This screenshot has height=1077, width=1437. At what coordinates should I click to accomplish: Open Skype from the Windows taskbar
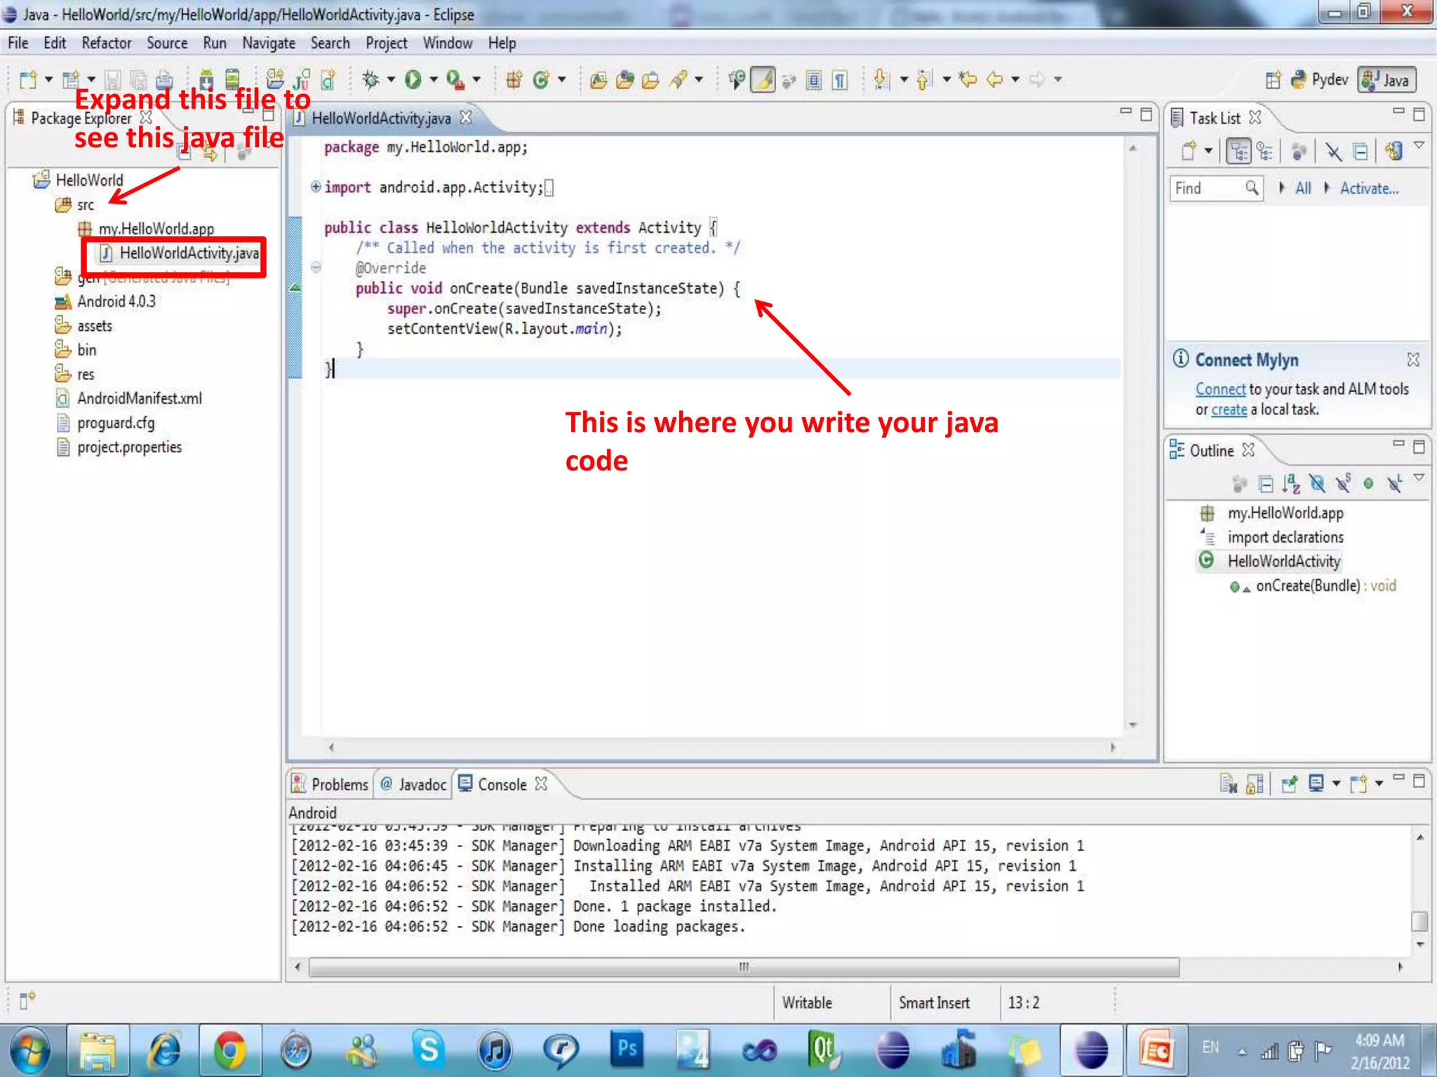428,1050
